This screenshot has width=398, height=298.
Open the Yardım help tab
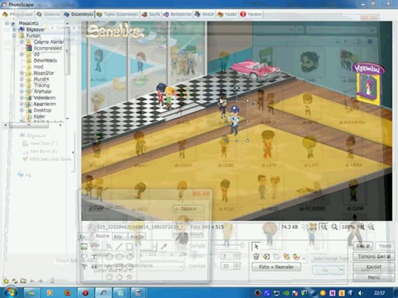click(x=251, y=14)
